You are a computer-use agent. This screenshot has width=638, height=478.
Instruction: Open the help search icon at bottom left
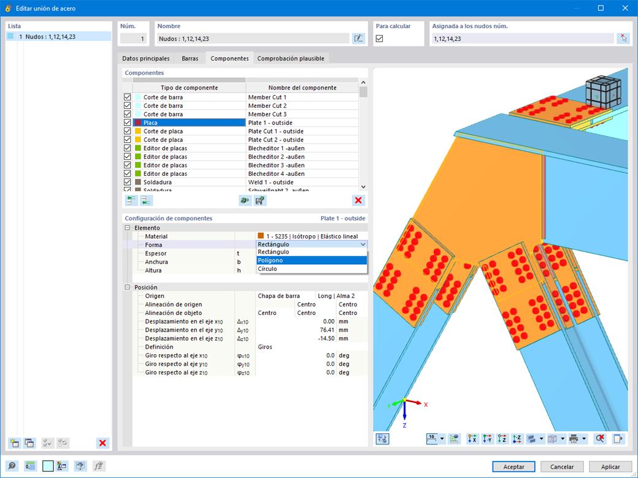[x=12, y=466]
